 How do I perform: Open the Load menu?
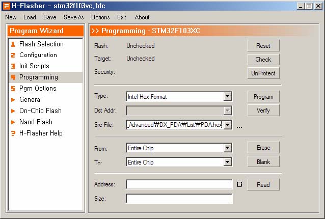(30, 17)
